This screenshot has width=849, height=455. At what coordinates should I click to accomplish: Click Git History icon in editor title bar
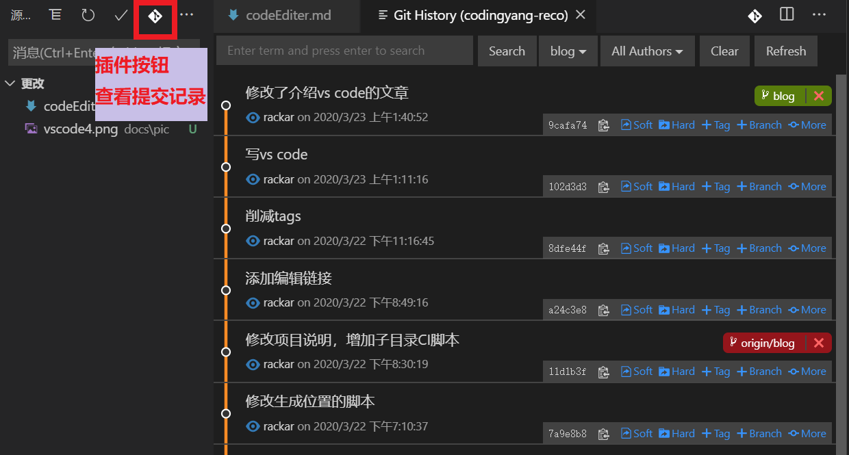pyautogui.click(x=755, y=15)
